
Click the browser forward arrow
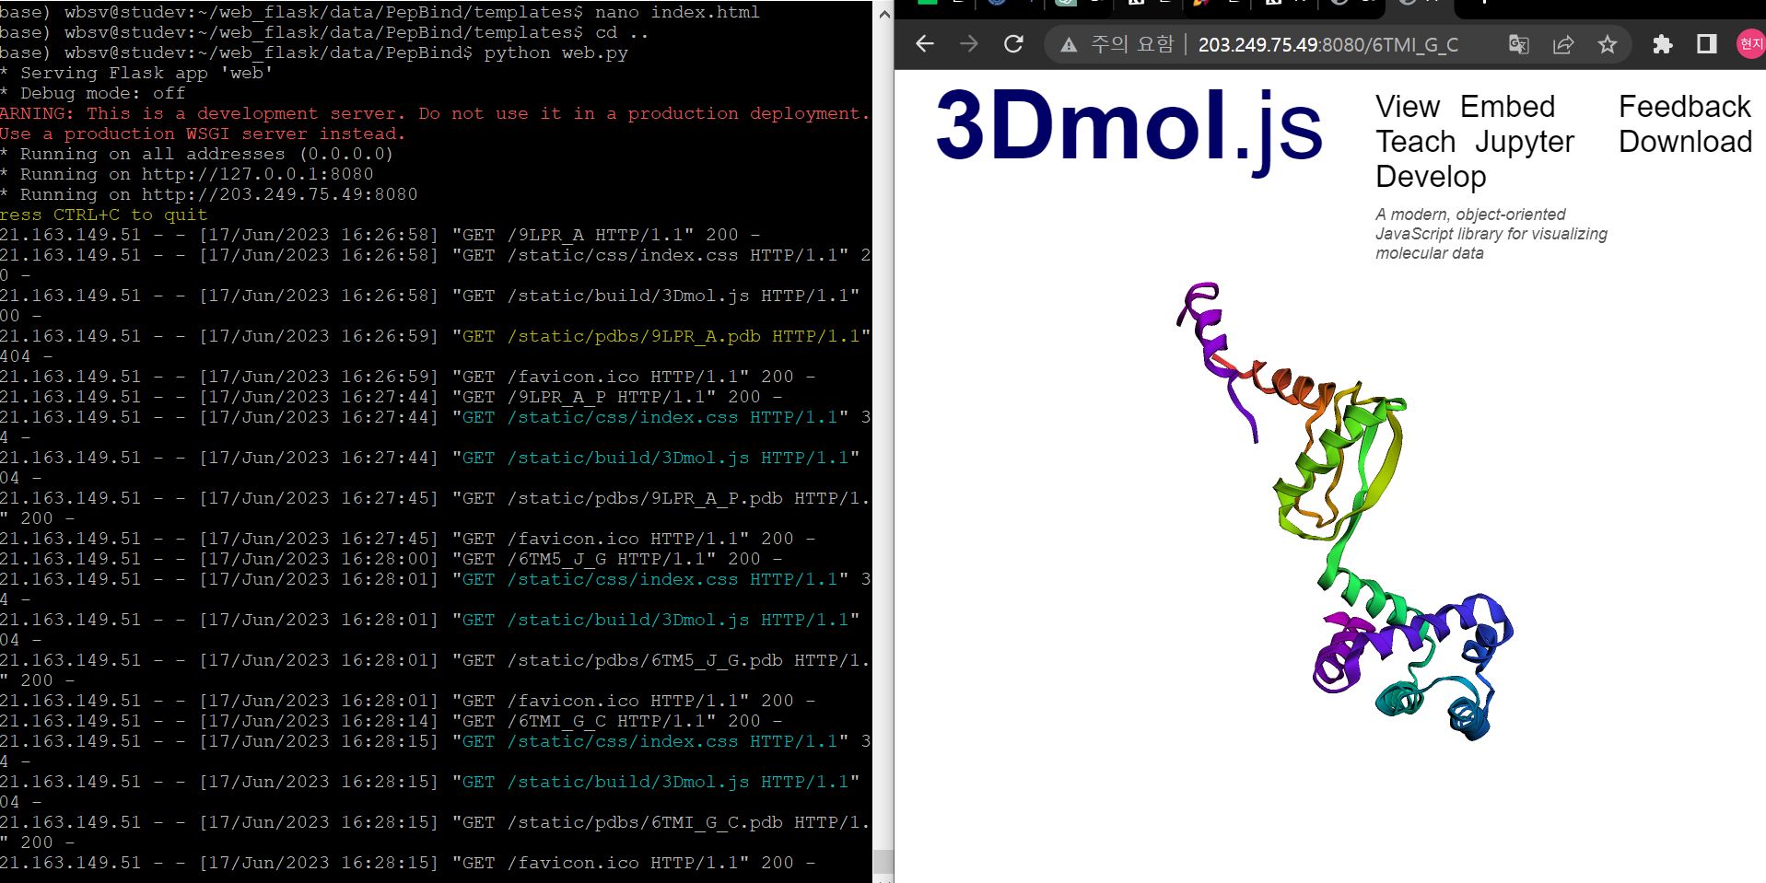(x=969, y=44)
